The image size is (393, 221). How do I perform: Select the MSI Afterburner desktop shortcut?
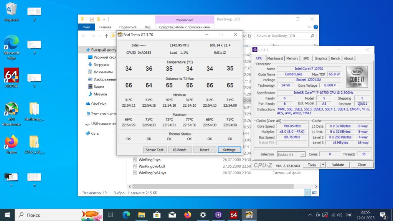11,114
